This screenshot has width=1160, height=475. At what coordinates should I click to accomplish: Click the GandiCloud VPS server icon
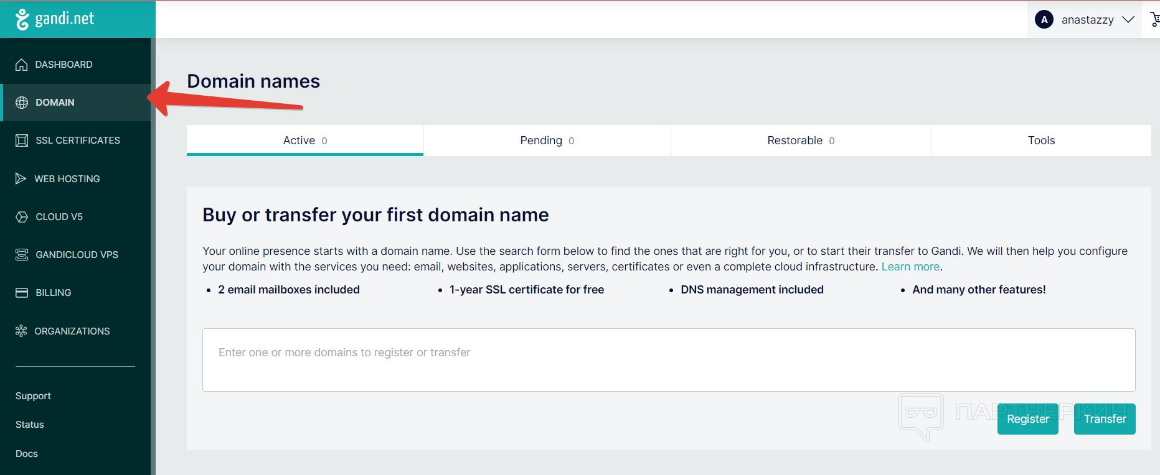[x=22, y=255]
